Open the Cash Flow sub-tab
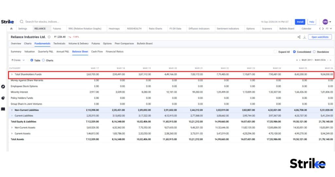 (x=97, y=52)
